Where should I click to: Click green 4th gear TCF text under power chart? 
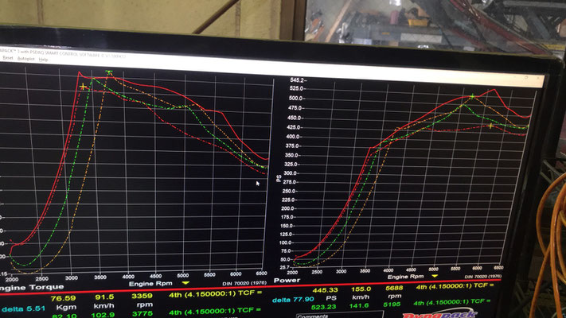tap(452, 302)
